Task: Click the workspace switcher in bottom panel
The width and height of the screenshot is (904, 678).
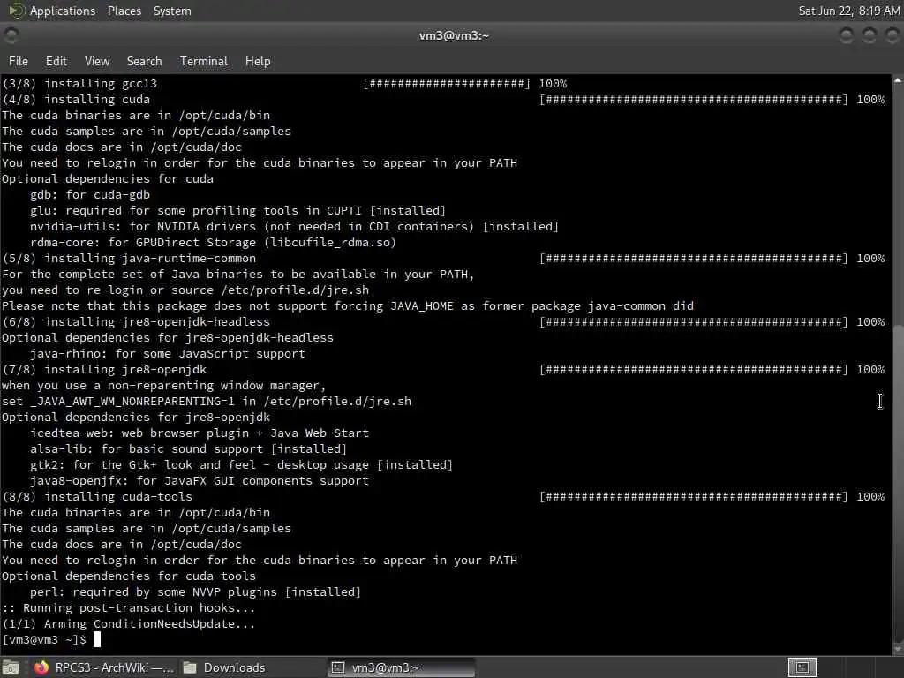Action: coord(802,667)
